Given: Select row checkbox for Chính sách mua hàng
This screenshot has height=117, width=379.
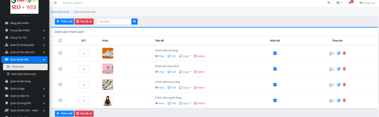Looking at the screenshot, I should tap(60, 85).
